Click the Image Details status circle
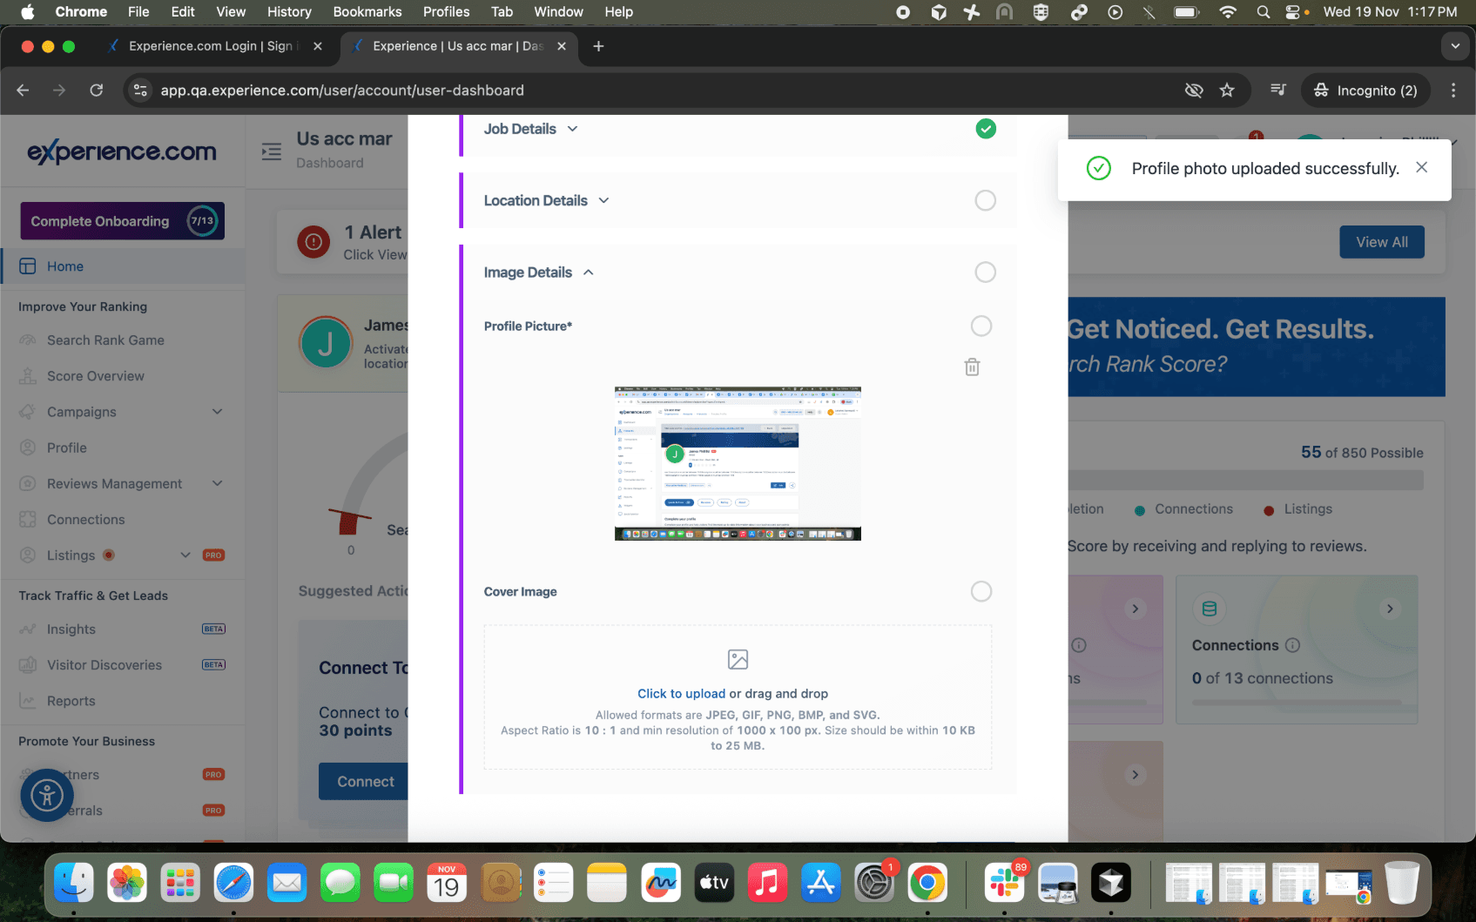Screen dimensions: 1476x922 click(x=985, y=273)
